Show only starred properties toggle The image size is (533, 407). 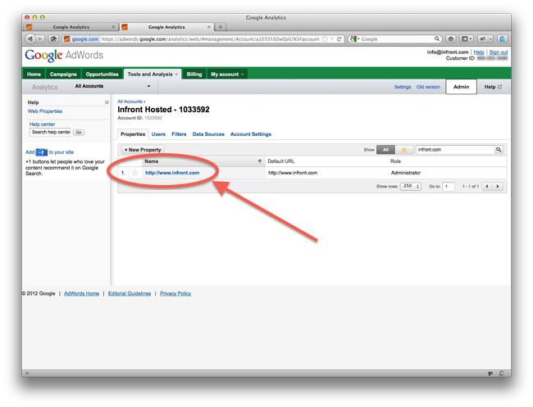(404, 150)
